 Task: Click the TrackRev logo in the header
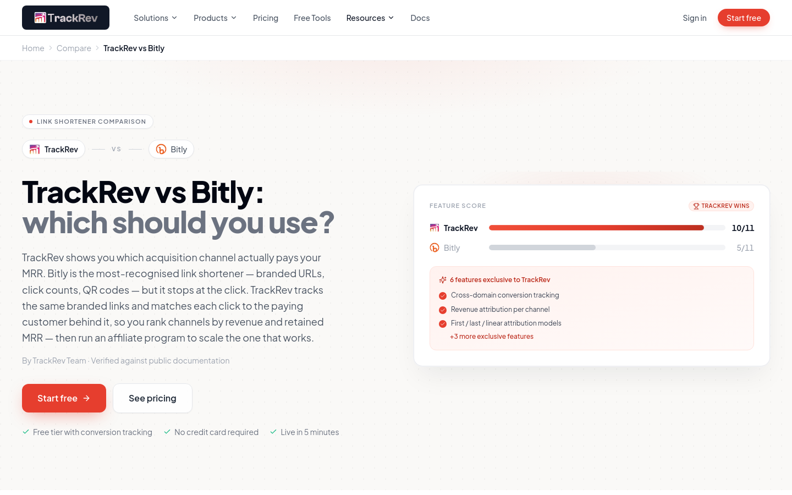[65, 18]
